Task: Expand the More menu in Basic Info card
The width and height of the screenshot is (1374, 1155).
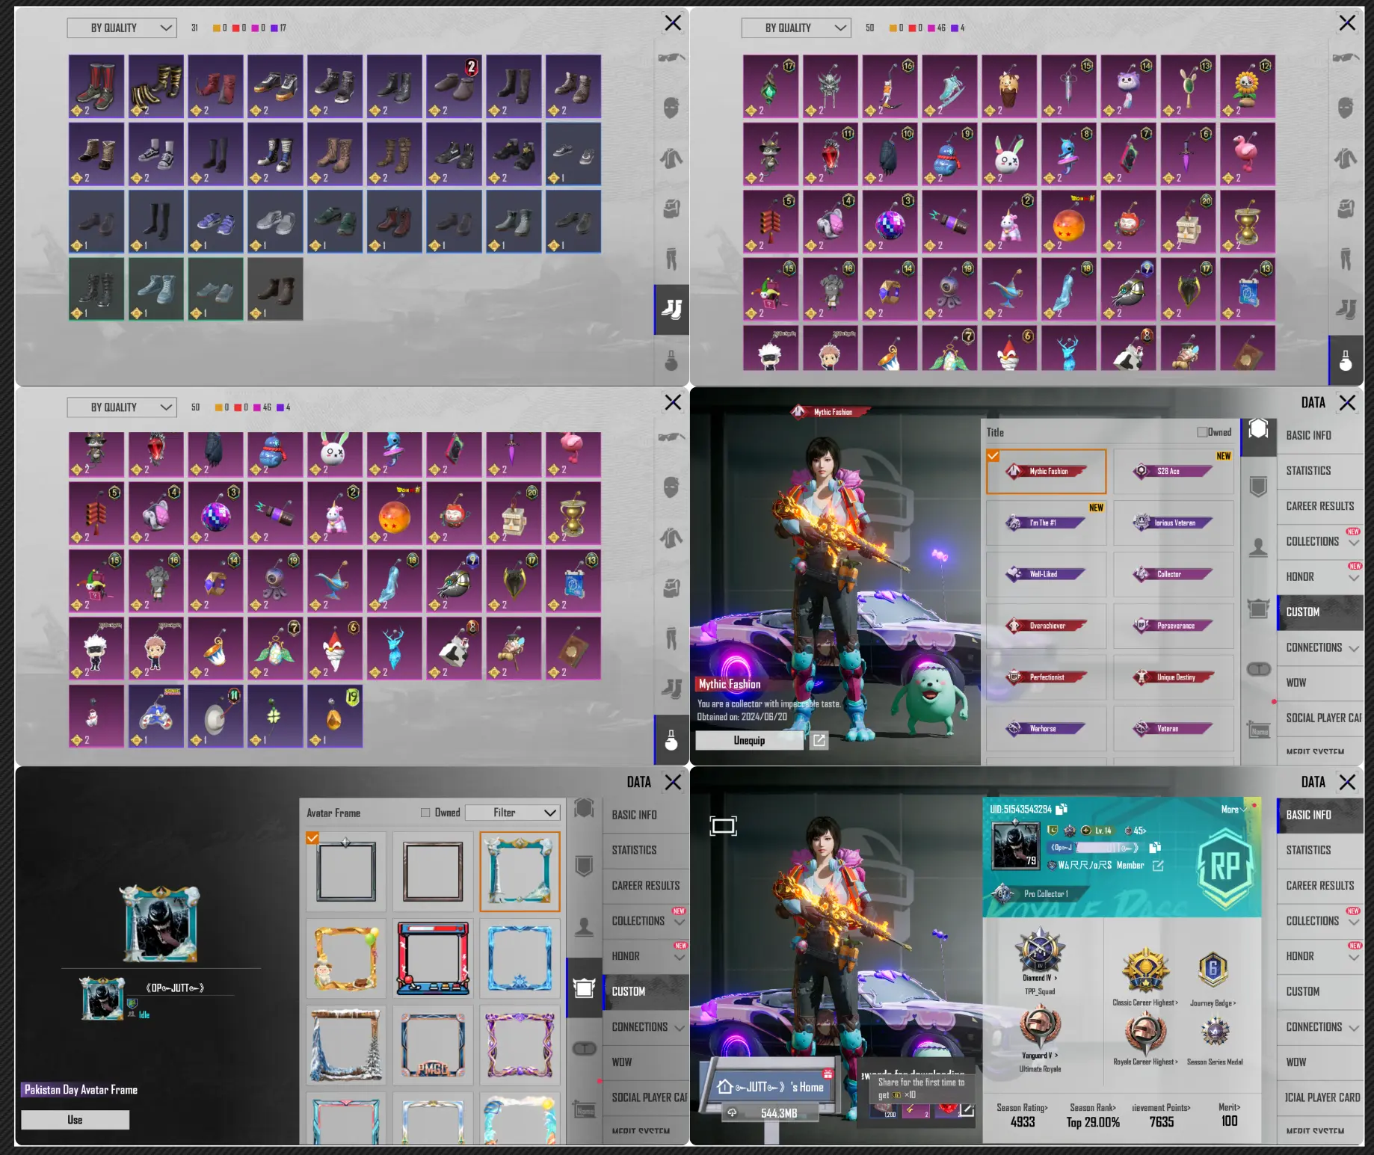Action: (1233, 810)
